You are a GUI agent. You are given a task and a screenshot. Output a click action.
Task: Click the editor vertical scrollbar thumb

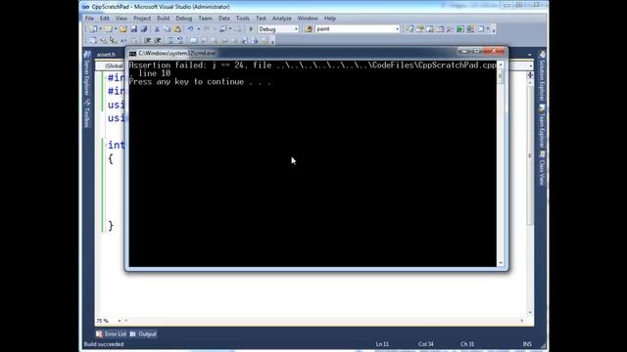530,155
